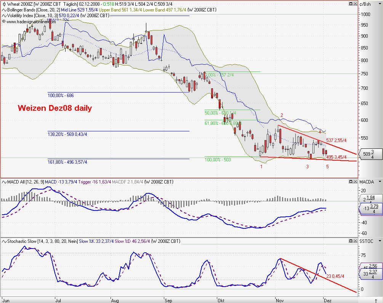Viewport: 383px width, 303px height.
Task: Click the Volatility Index indicator line icon
Action: tap(4, 16)
